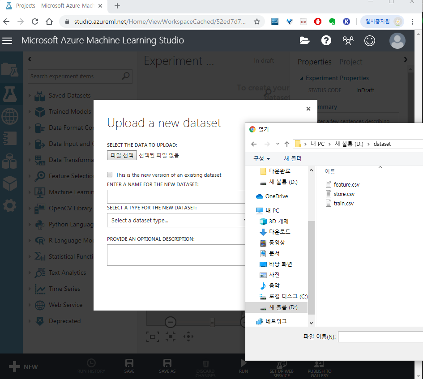Collapse the right properties pane arrow
Viewport: 423px width, 379px height.
tap(406, 60)
